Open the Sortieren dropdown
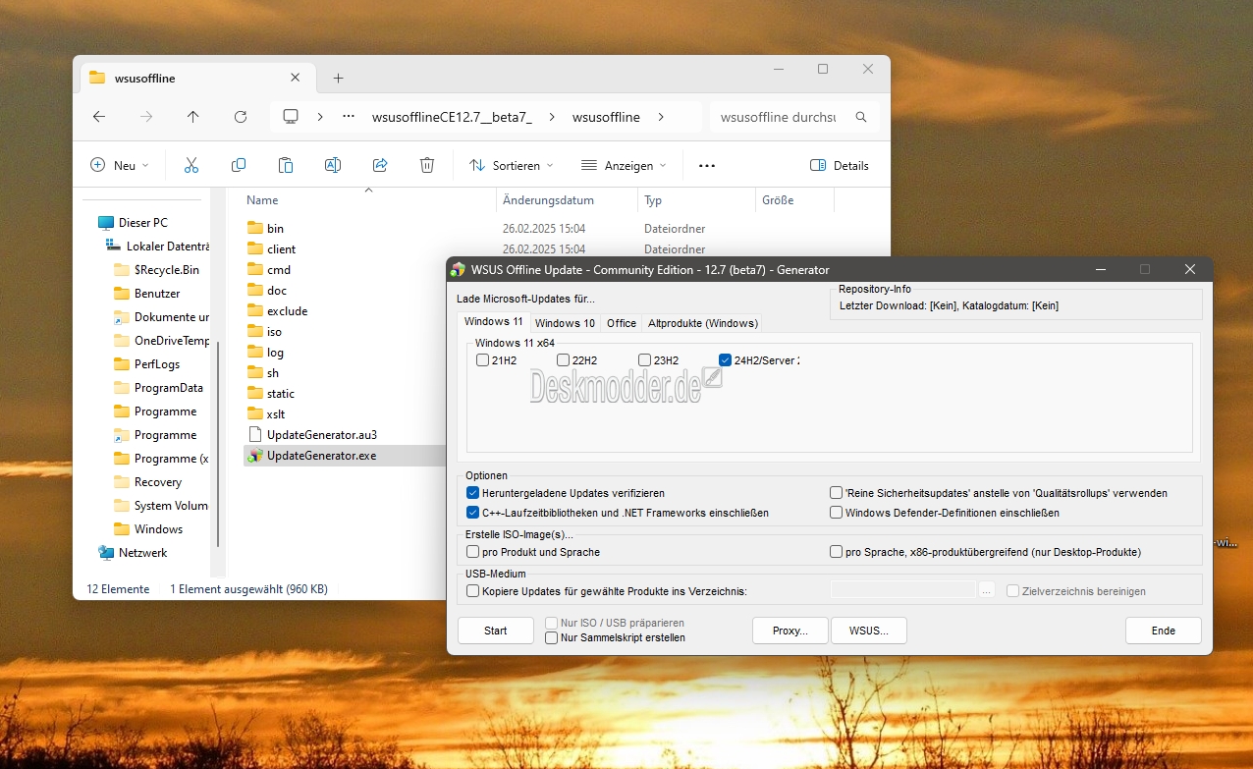This screenshot has width=1253, height=769. click(511, 166)
